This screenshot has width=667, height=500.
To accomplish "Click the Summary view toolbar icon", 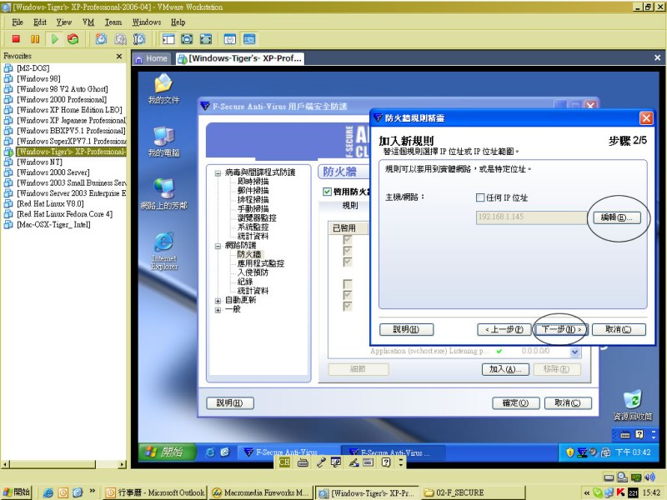I will coord(230,39).
